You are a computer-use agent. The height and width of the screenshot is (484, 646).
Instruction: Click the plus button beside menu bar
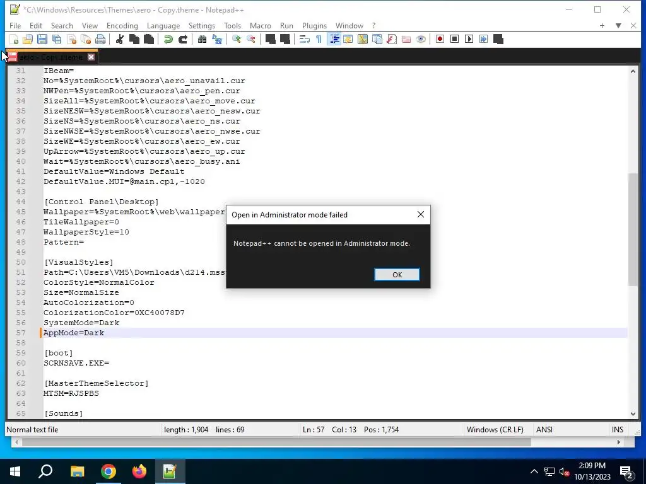pyautogui.click(x=602, y=25)
